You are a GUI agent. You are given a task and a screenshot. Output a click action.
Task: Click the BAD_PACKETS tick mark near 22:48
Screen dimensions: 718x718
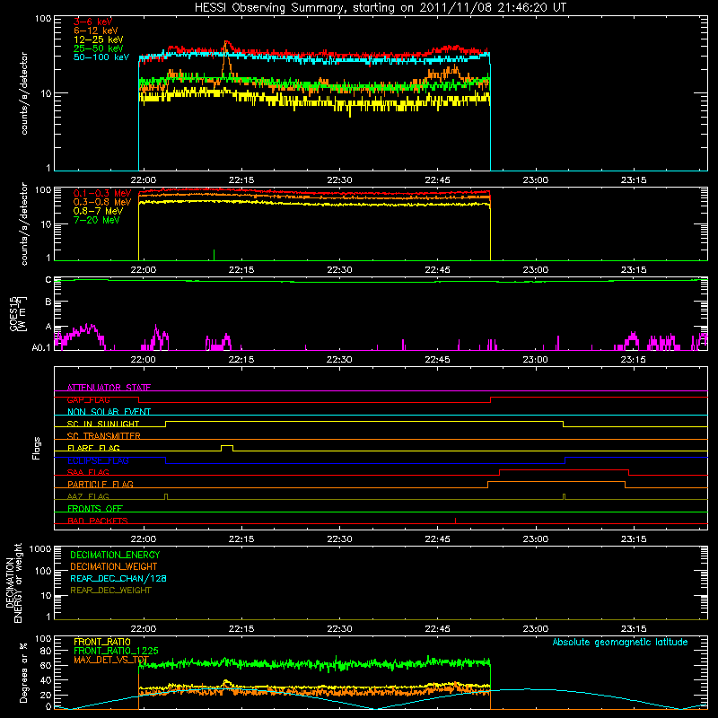coord(456,521)
